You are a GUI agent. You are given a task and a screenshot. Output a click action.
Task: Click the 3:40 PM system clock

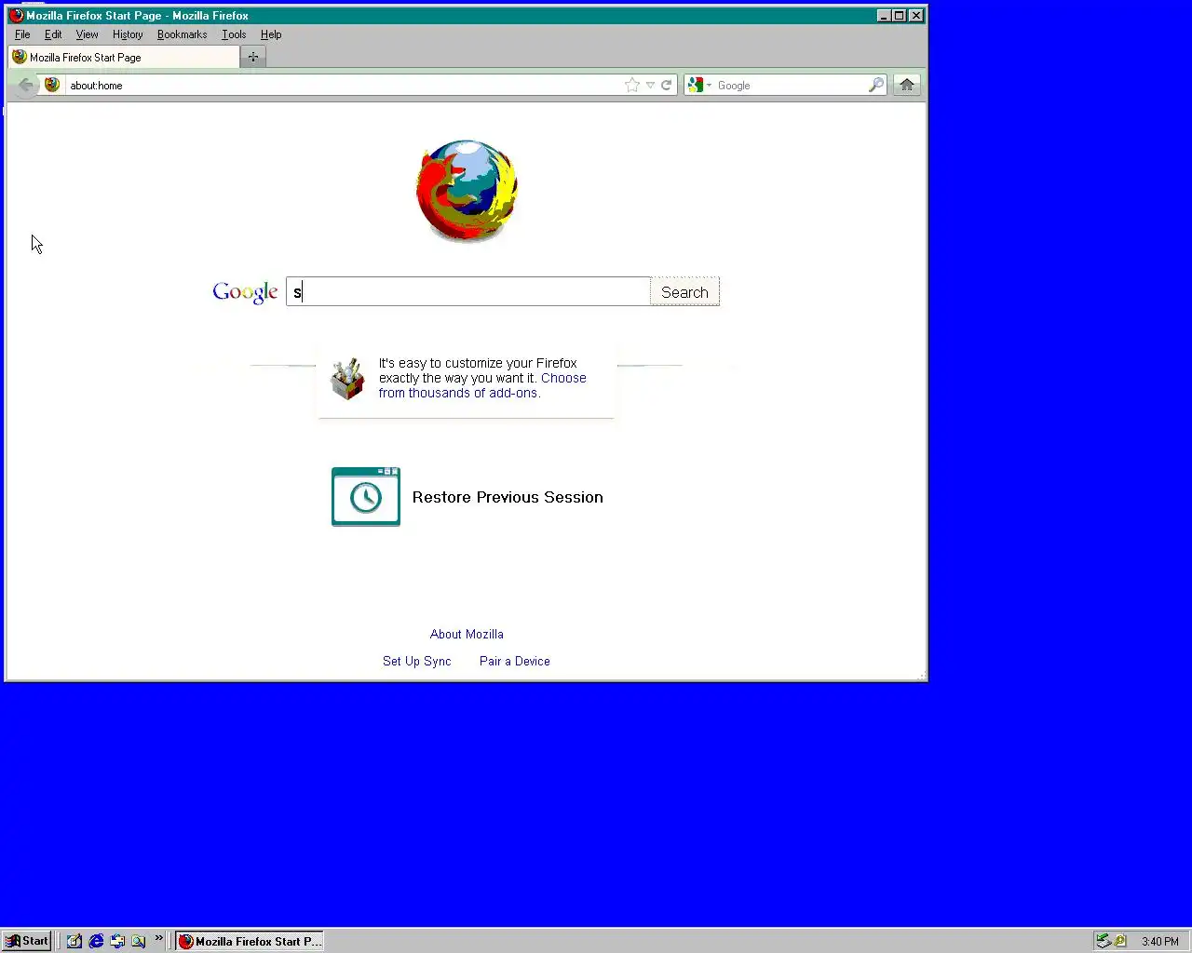pos(1160,941)
